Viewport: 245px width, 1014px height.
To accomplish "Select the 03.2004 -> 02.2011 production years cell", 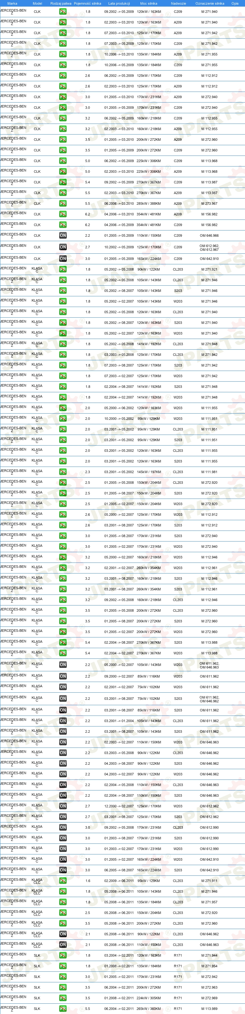I will point(119,955).
